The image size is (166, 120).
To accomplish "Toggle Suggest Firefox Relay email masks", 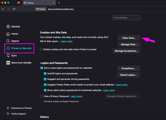I will click(x=45, y=85).
